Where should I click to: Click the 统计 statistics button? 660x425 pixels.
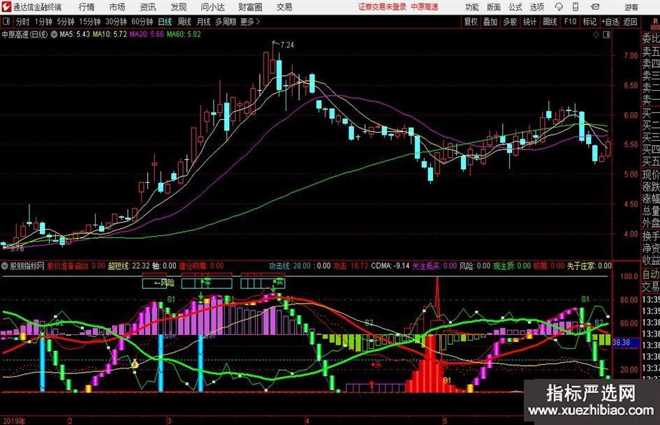(x=529, y=22)
